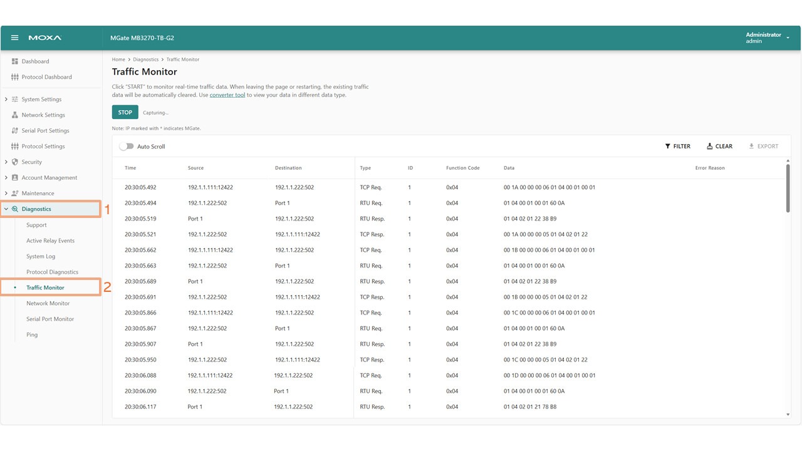
Task: Select the System Log menu item
Action: 41,256
